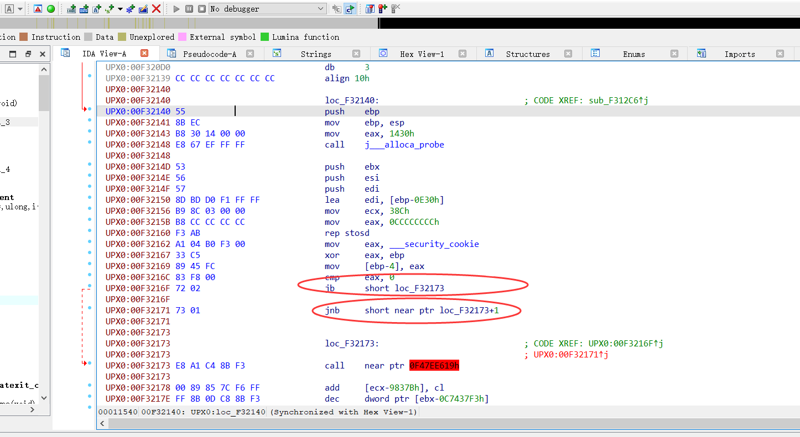Click the Hex View-1 tab icon
This screenshot has height=437, width=800.
click(x=383, y=53)
